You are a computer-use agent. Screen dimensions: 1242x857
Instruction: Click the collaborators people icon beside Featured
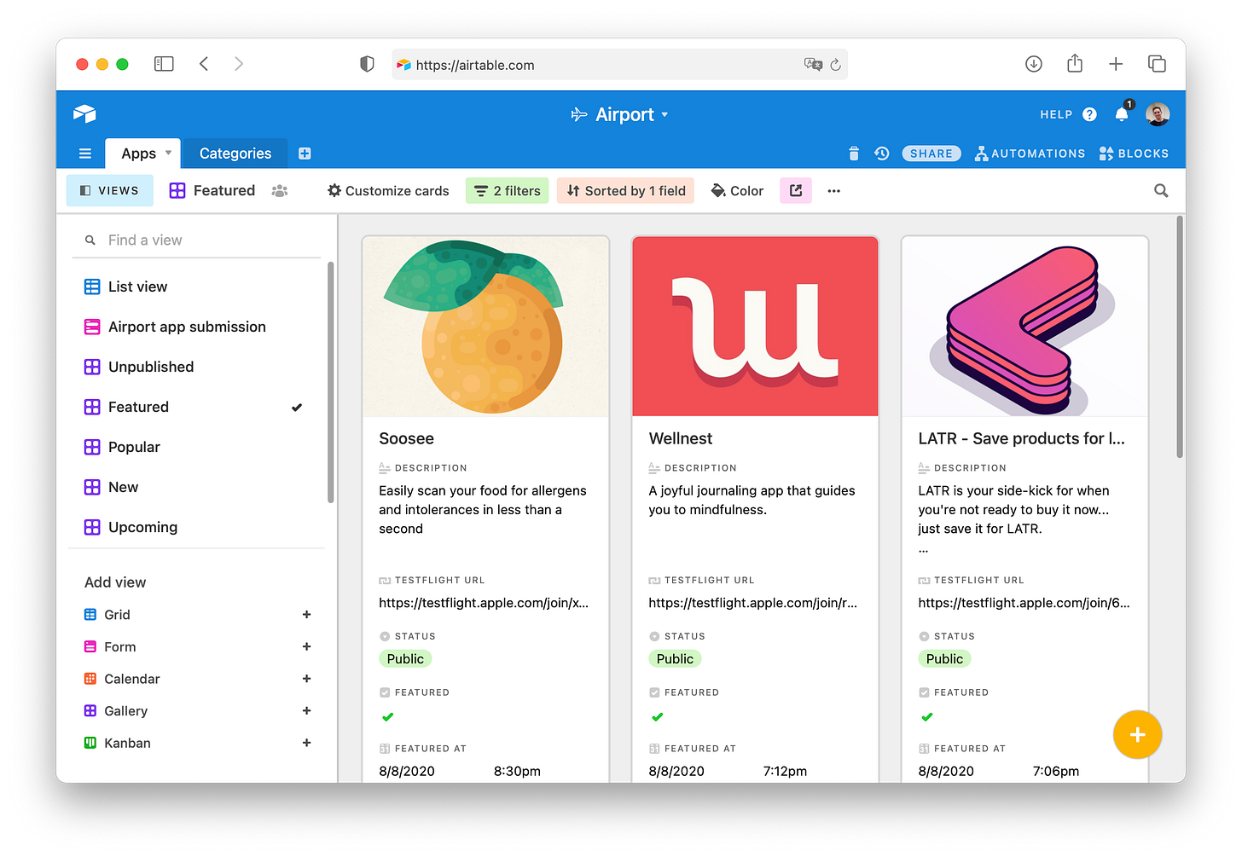tap(279, 191)
